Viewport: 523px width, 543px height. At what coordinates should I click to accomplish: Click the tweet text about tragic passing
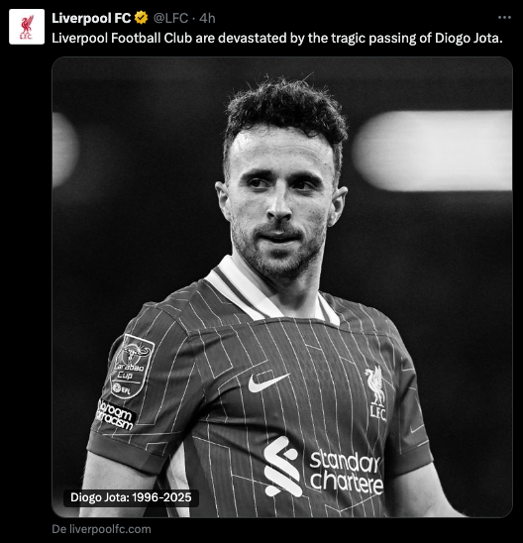pyautogui.click(x=277, y=38)
